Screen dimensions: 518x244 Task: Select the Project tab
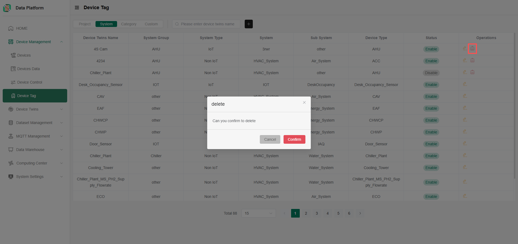[x=84, y=24]
